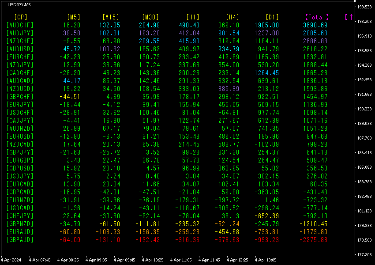This screenshot has height=265, width=375.
Task: Click the magenta [Total] column header
Action: pos(317,17)
